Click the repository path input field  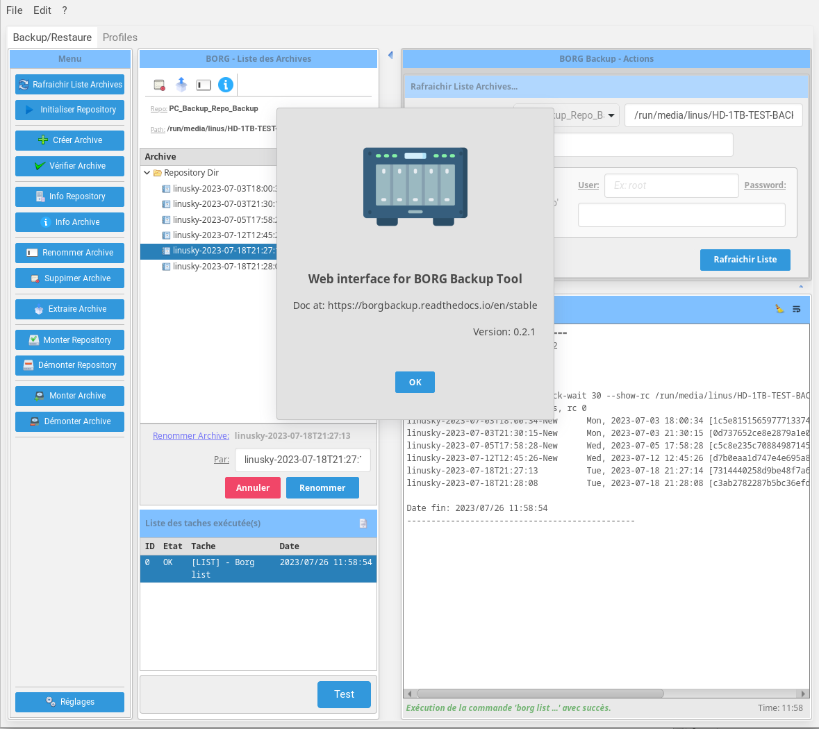(x=713, y=115)
